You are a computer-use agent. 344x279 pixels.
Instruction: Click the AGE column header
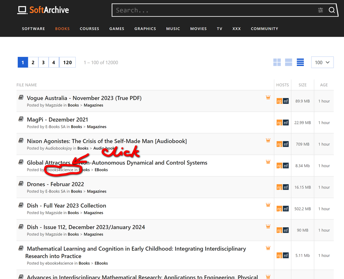pyautogui.click(x=324, y=85)
